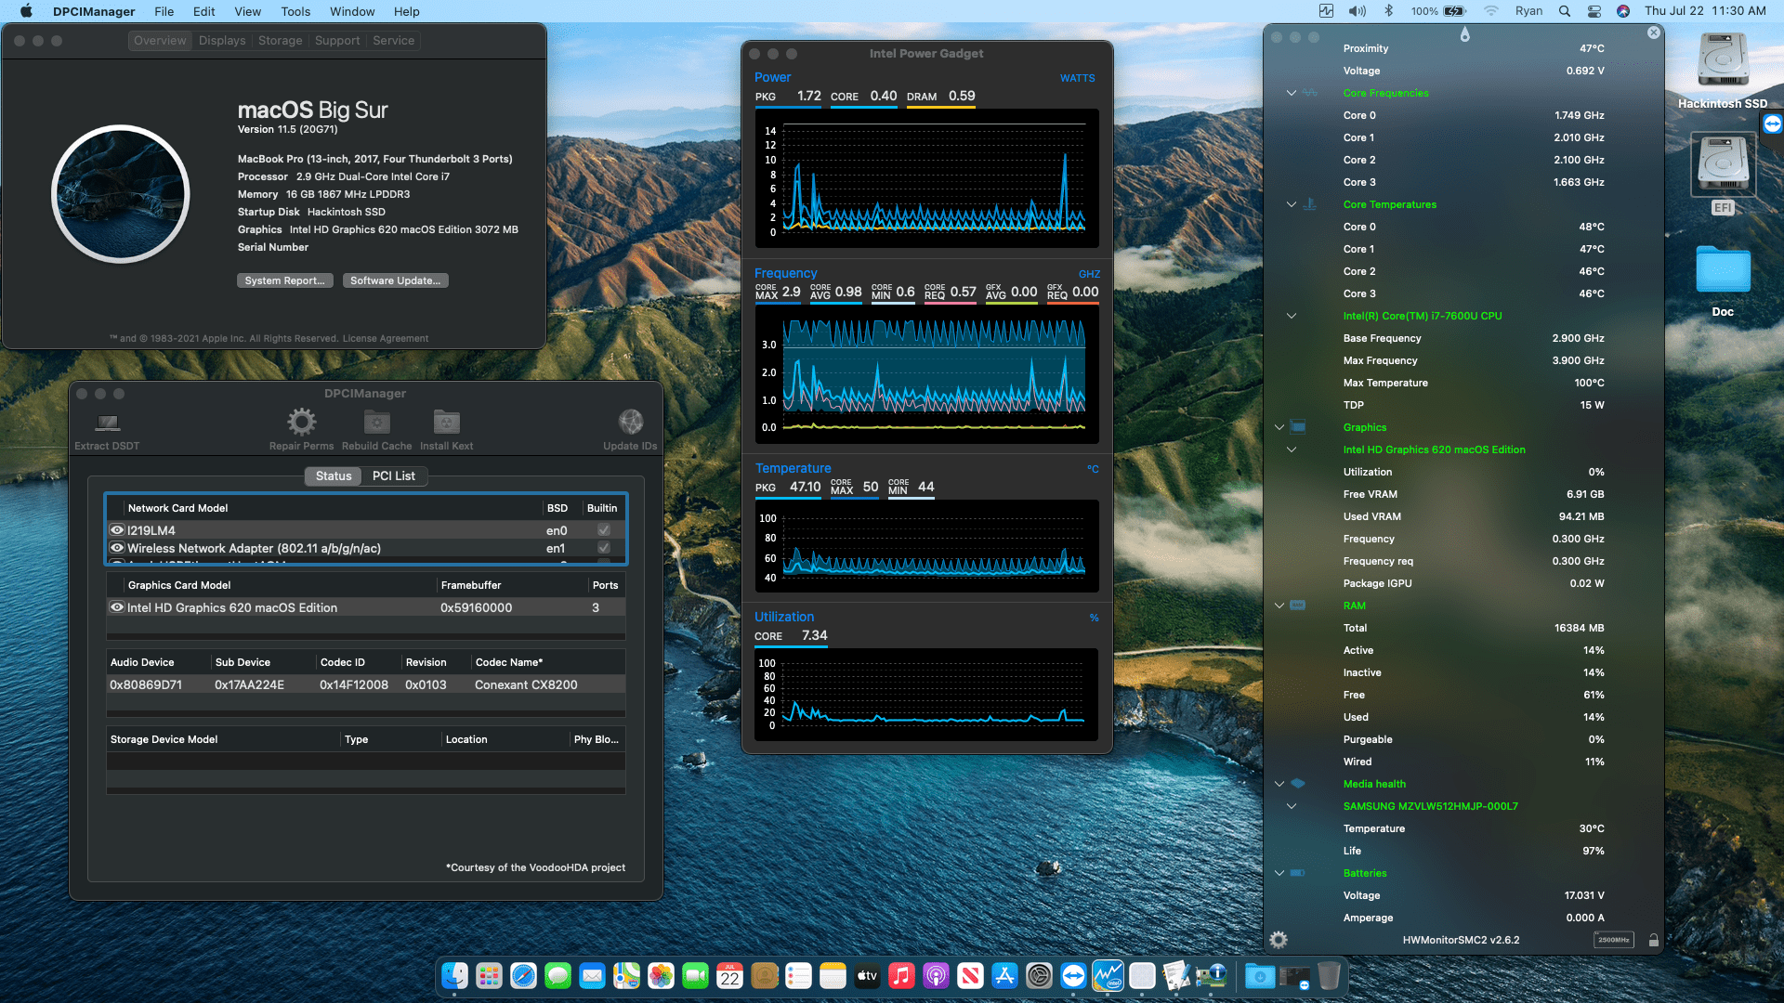Collapse Intel HD Graphics 620 sensor subgroup
Image resolution: width=1784 pixels, height=1003 pixels.
tap(1292, 449)
